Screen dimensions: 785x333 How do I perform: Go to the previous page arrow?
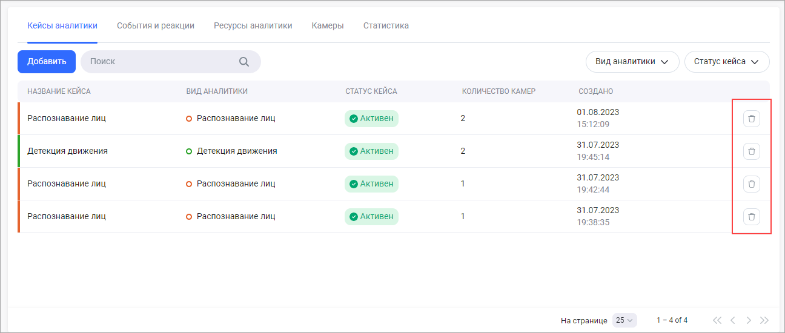coord(733,320)
